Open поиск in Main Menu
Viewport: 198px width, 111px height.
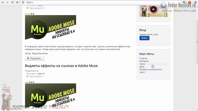click(142, 72)
